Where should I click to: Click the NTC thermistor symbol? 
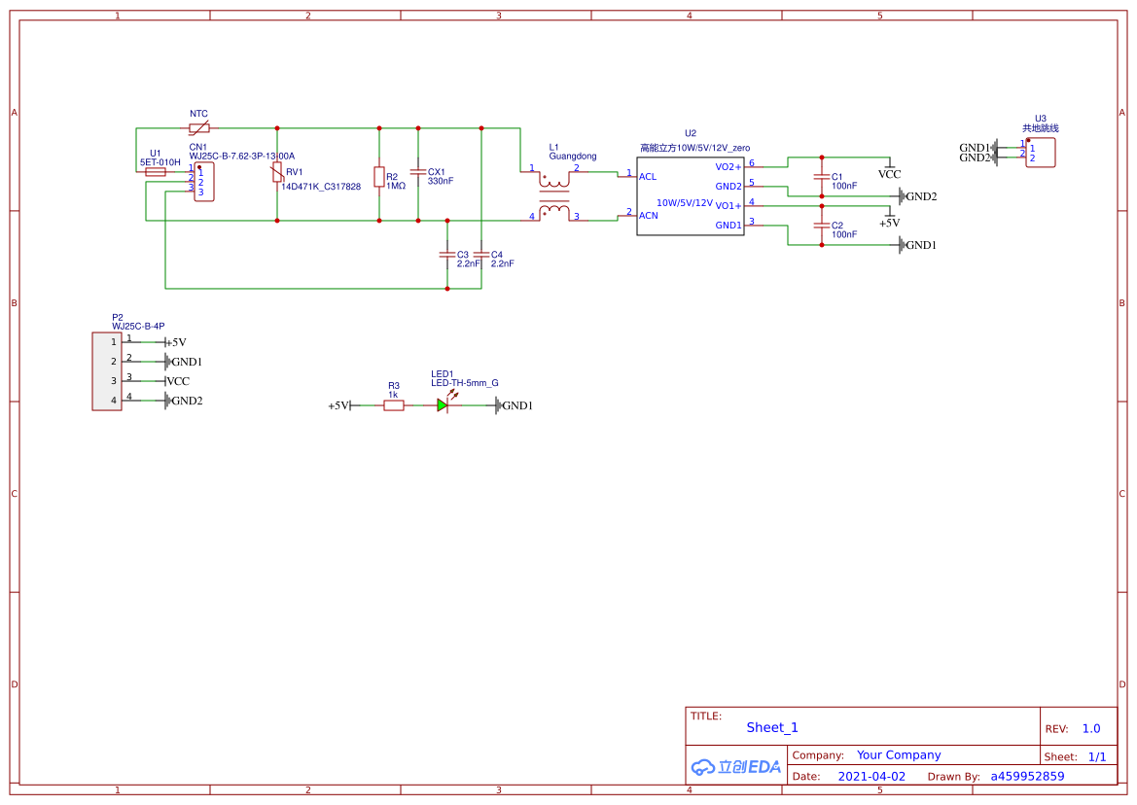pyautogui.click(x=199, y=127)
